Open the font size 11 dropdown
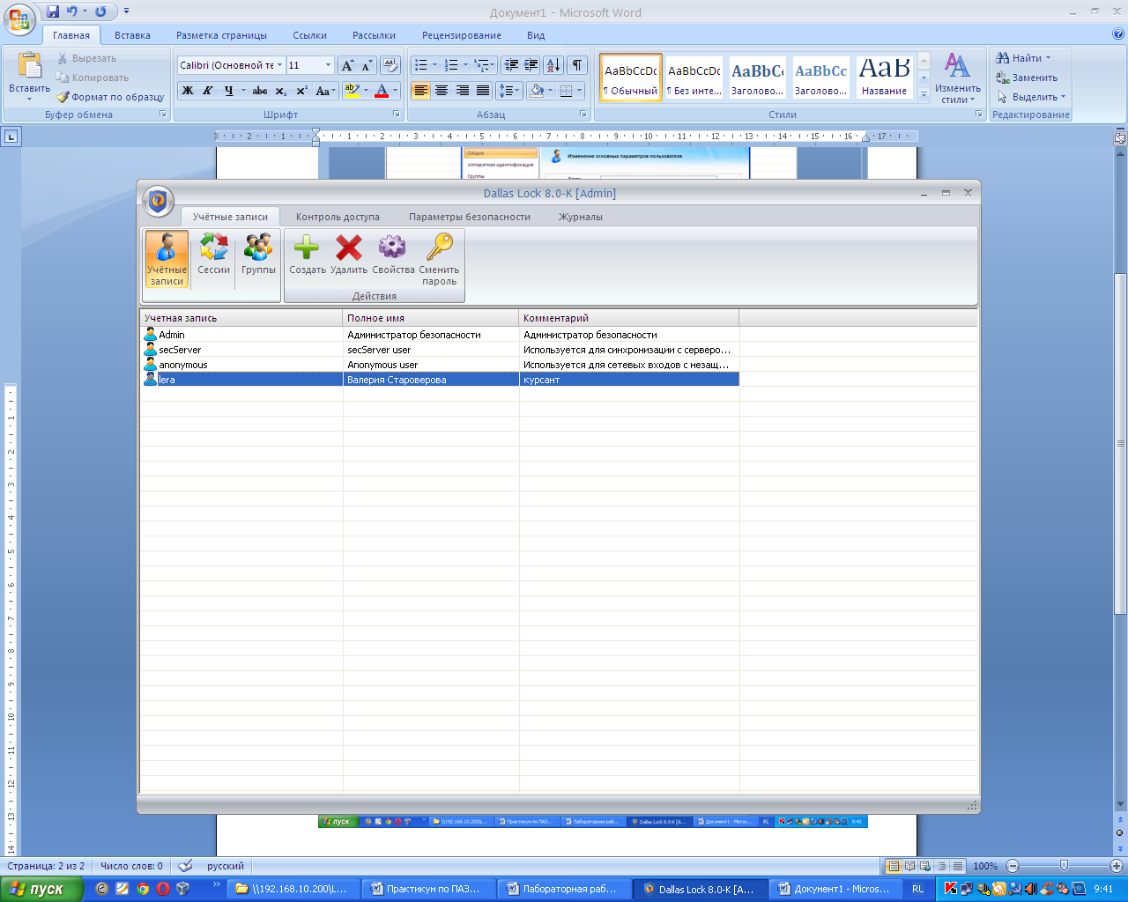Screen dimensions: 1128x902 pos(329,65)
